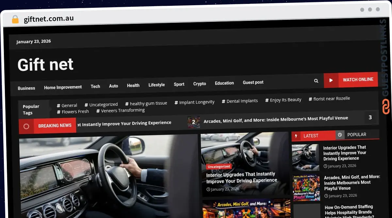Open sidebar link Arcades, Mini Golf, and More
The image size is (392, 218).
pyautogui.click(x=352, y=183)
